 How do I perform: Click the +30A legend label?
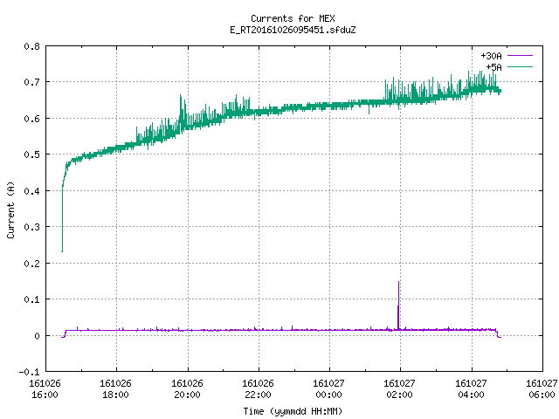[x=491, y=56]
